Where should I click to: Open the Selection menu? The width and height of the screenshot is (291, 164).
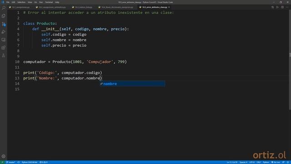tap(21, 2)
